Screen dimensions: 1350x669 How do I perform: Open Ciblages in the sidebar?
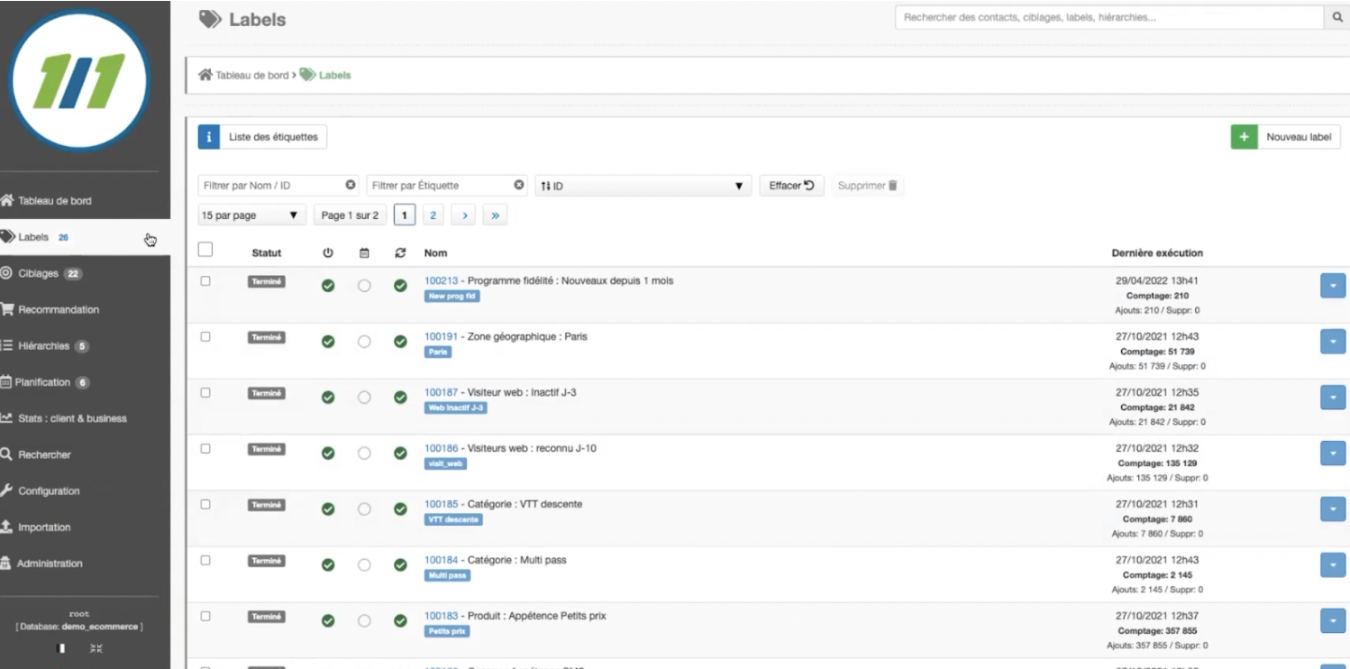click(x=85, y=273)
